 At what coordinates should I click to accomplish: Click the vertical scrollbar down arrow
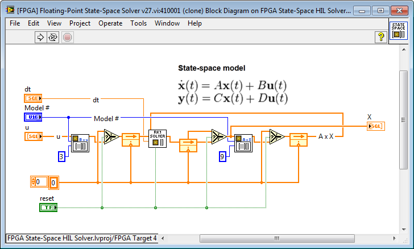click(404, 230)
